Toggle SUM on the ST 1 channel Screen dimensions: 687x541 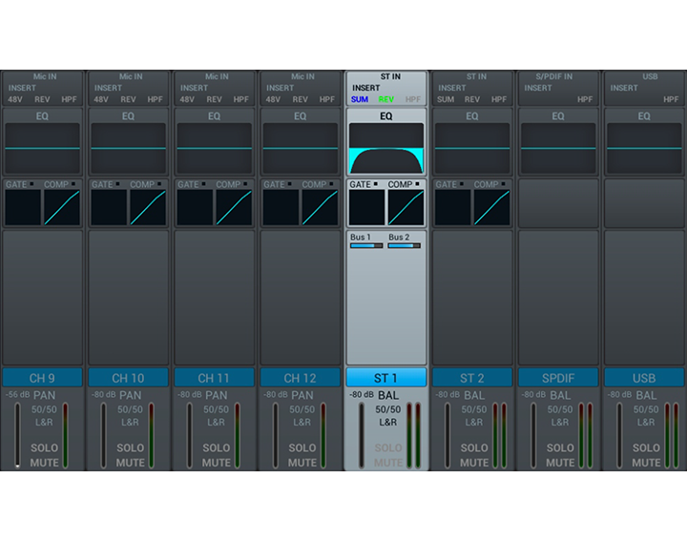point(360,99)
